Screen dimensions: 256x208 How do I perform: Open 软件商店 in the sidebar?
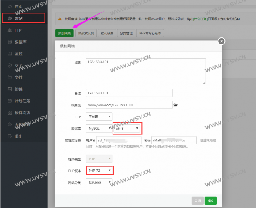tap(22, 113)
